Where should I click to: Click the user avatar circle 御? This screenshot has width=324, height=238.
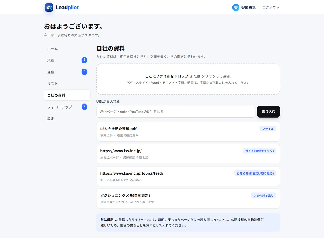pos(236,7)
